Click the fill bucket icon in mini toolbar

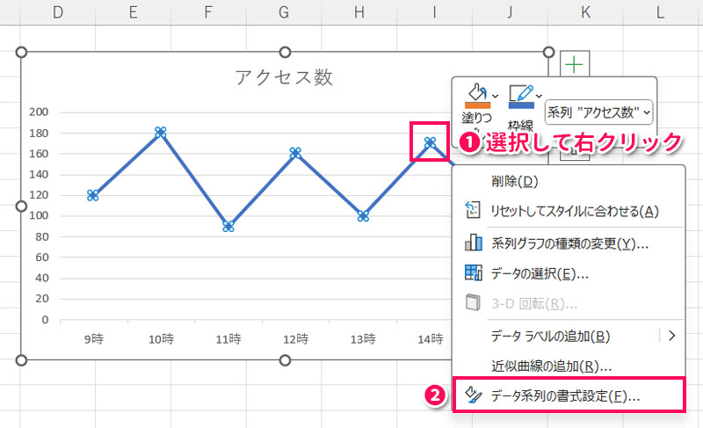point(477,92)
